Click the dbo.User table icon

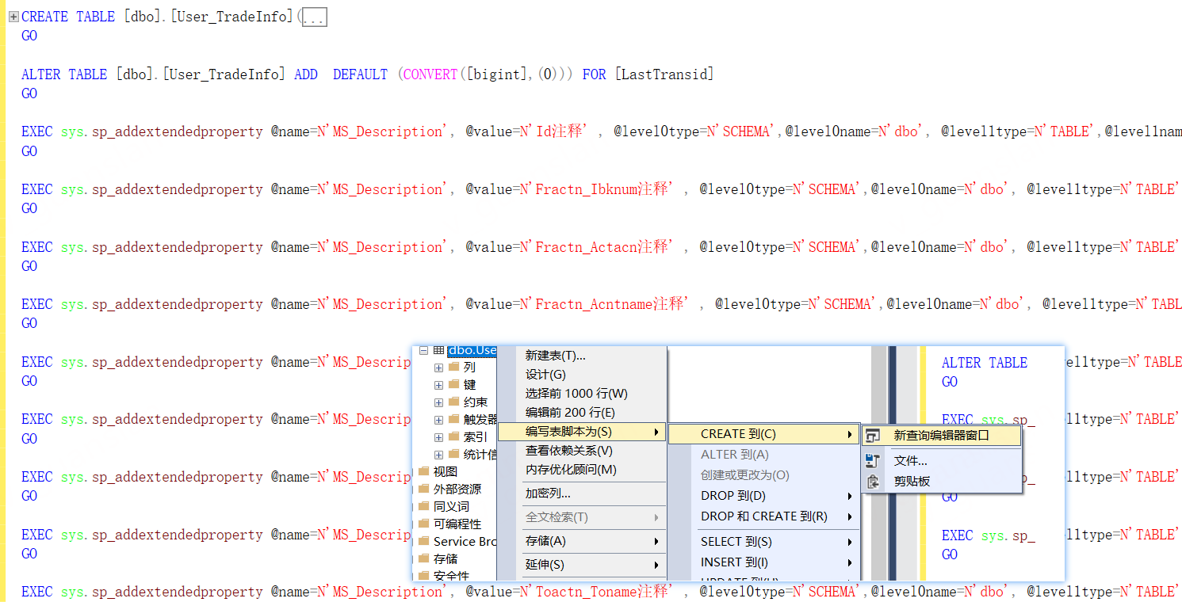click(x=438, y=350)
